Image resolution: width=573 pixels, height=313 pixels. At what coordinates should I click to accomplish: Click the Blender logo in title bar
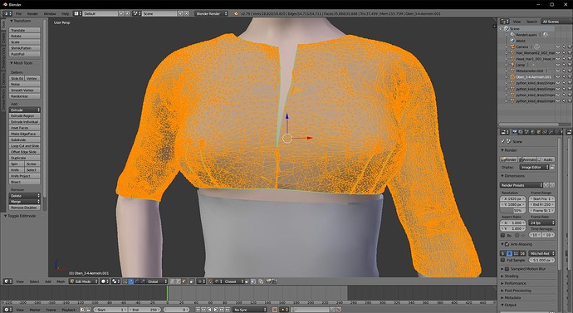[5, 4]
